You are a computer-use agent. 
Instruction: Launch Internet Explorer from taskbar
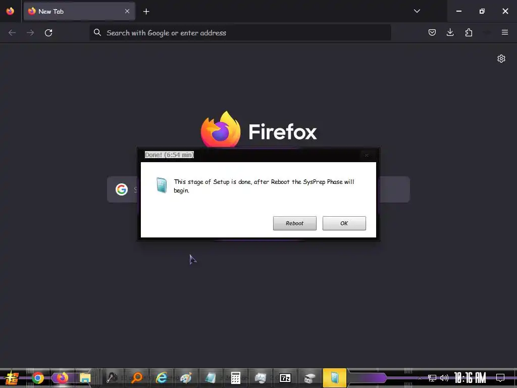[x=161, y=378]
